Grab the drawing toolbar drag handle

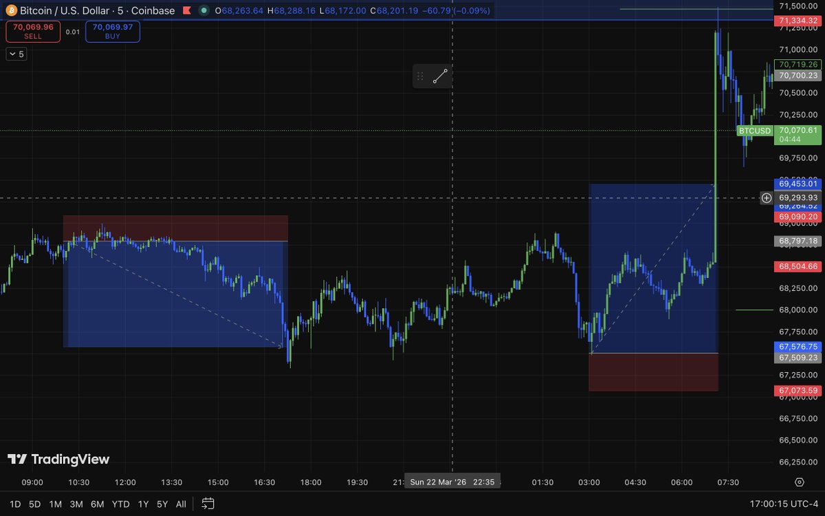click(x=421, y=76)
